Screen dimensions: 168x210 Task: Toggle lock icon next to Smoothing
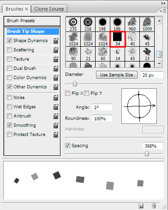pyautogui.click(x=56, y=125)
